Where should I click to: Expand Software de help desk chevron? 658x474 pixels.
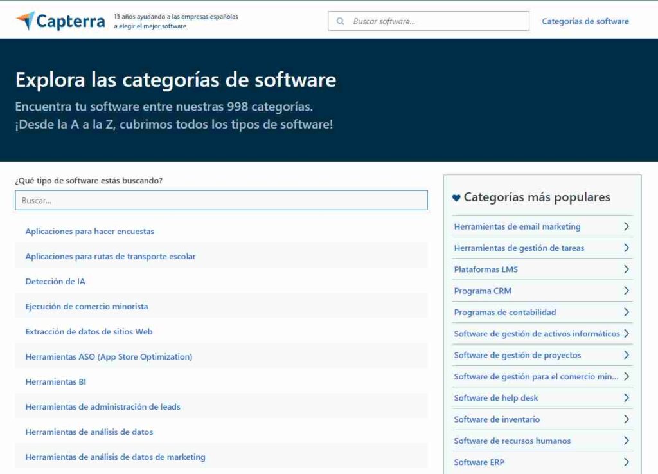[x=626, y=398]
